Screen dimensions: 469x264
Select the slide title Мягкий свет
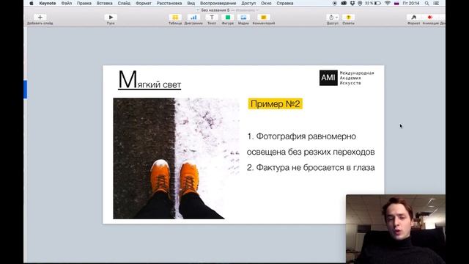point(149,80)
